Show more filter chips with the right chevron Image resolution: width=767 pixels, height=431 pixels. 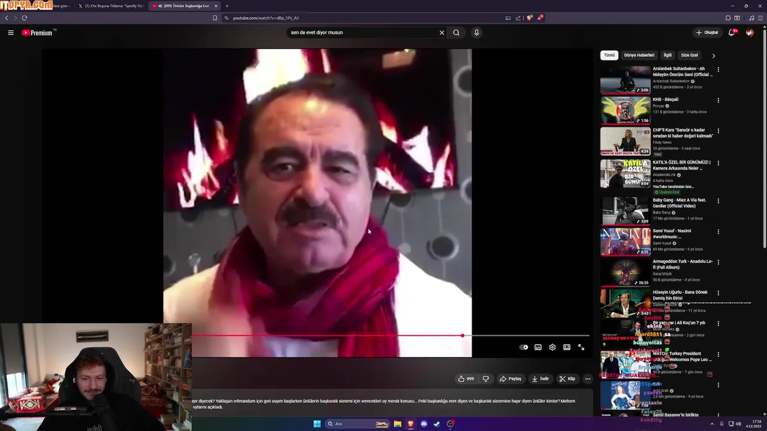click(x=713, y=56)
